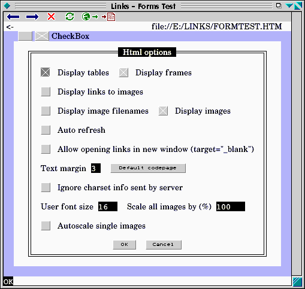Stop loading with the red X
This screenshot has width=305, height=289.
pyautogui.click(x=51, y=17)
